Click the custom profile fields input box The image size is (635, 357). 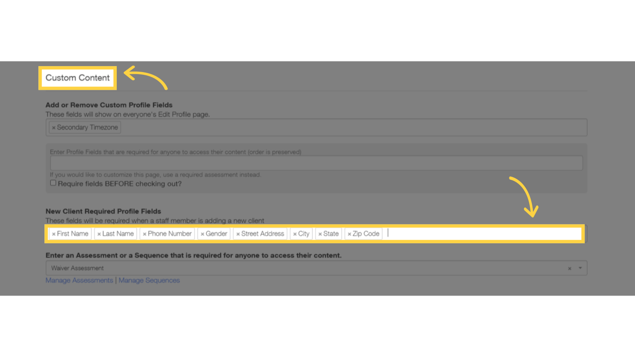coord(325,127)
